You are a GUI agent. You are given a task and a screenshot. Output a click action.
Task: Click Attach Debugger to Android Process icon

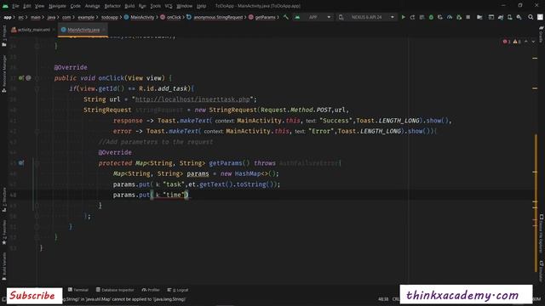(x=459, y=17)
